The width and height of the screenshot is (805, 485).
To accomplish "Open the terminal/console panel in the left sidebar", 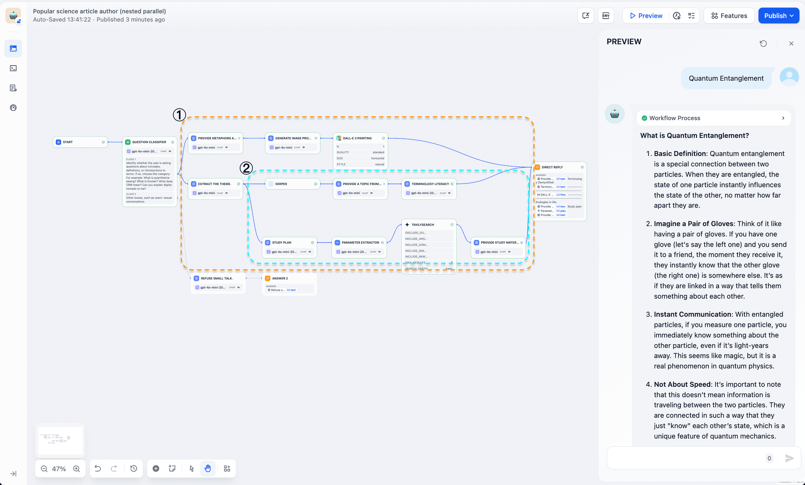I will tap(13, 68).
